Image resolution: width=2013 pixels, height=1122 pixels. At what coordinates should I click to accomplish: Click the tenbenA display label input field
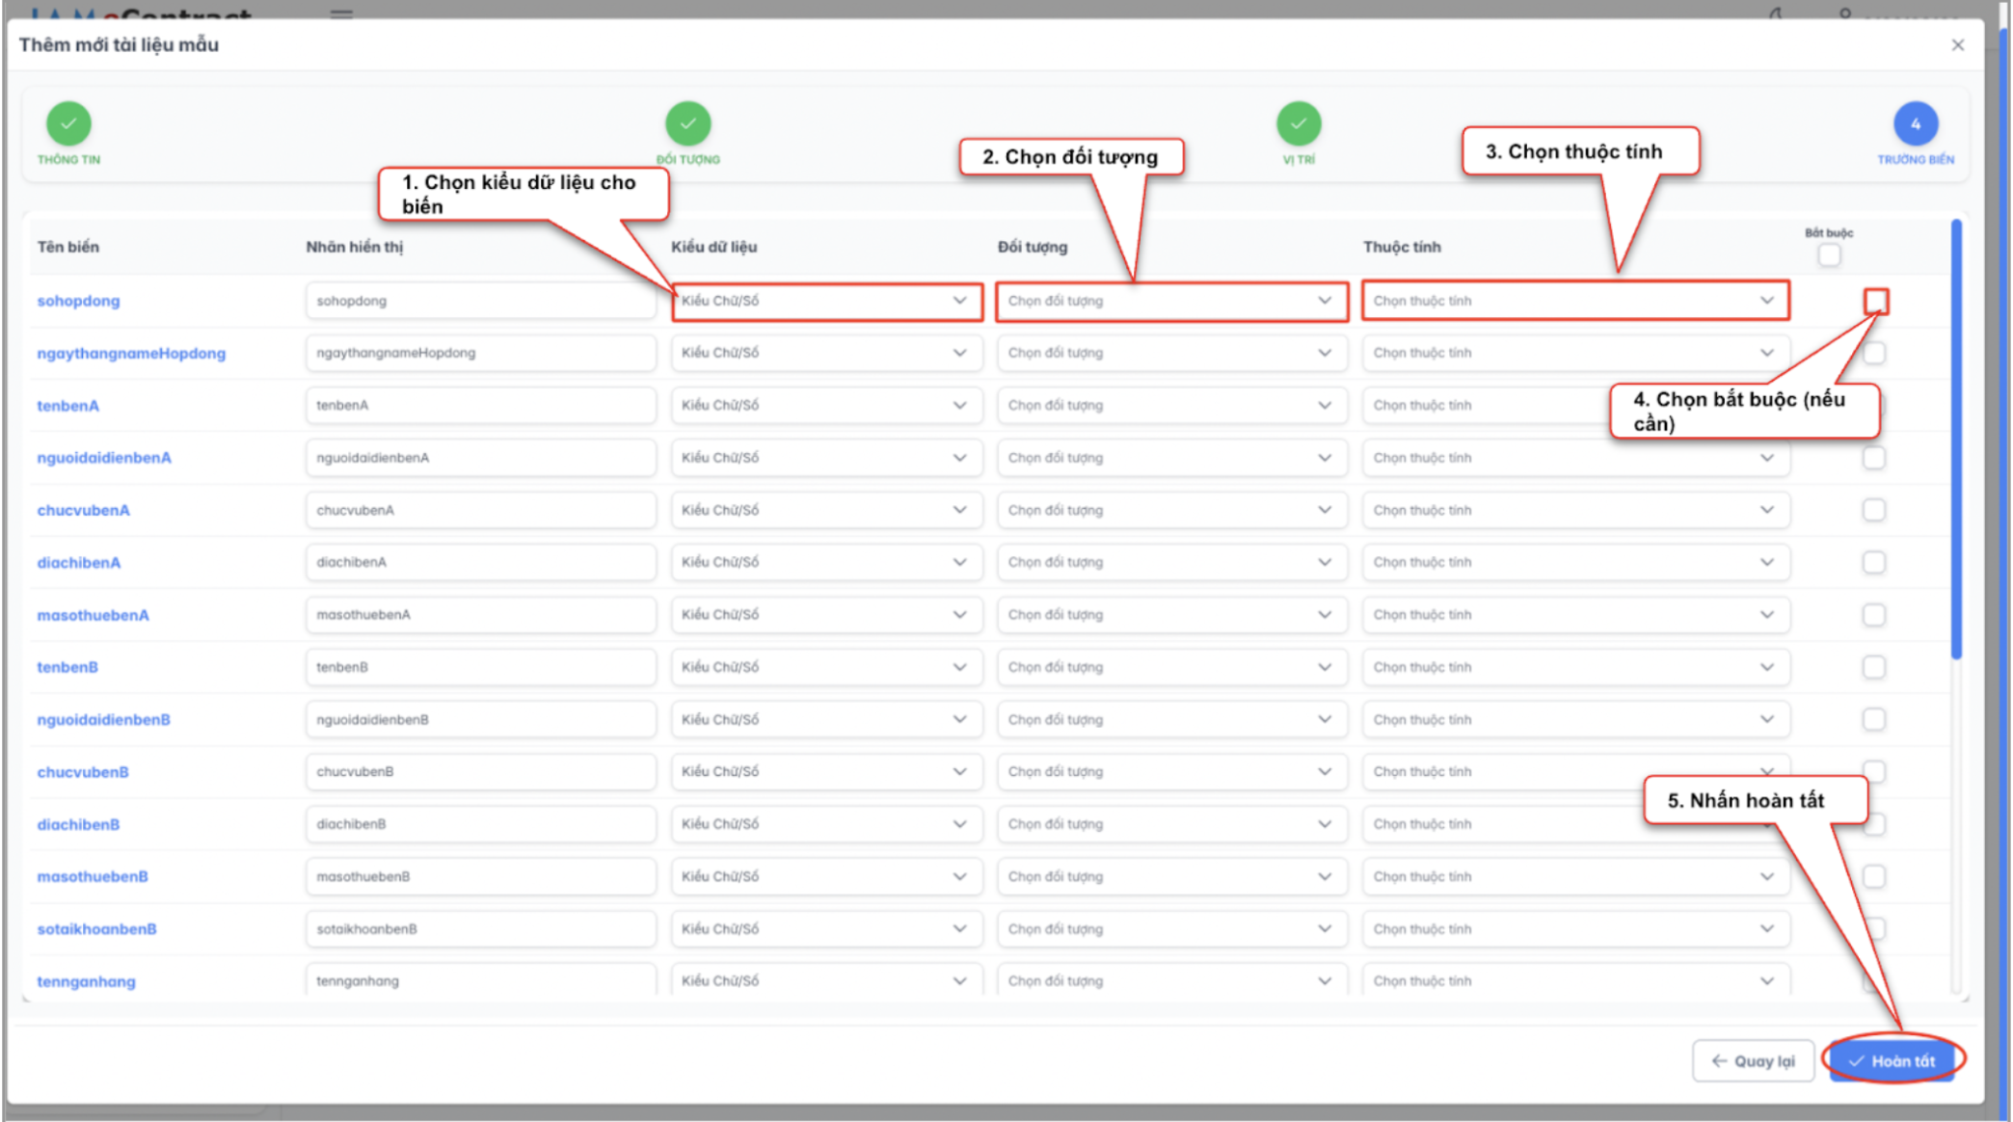[x=480, y=406]
